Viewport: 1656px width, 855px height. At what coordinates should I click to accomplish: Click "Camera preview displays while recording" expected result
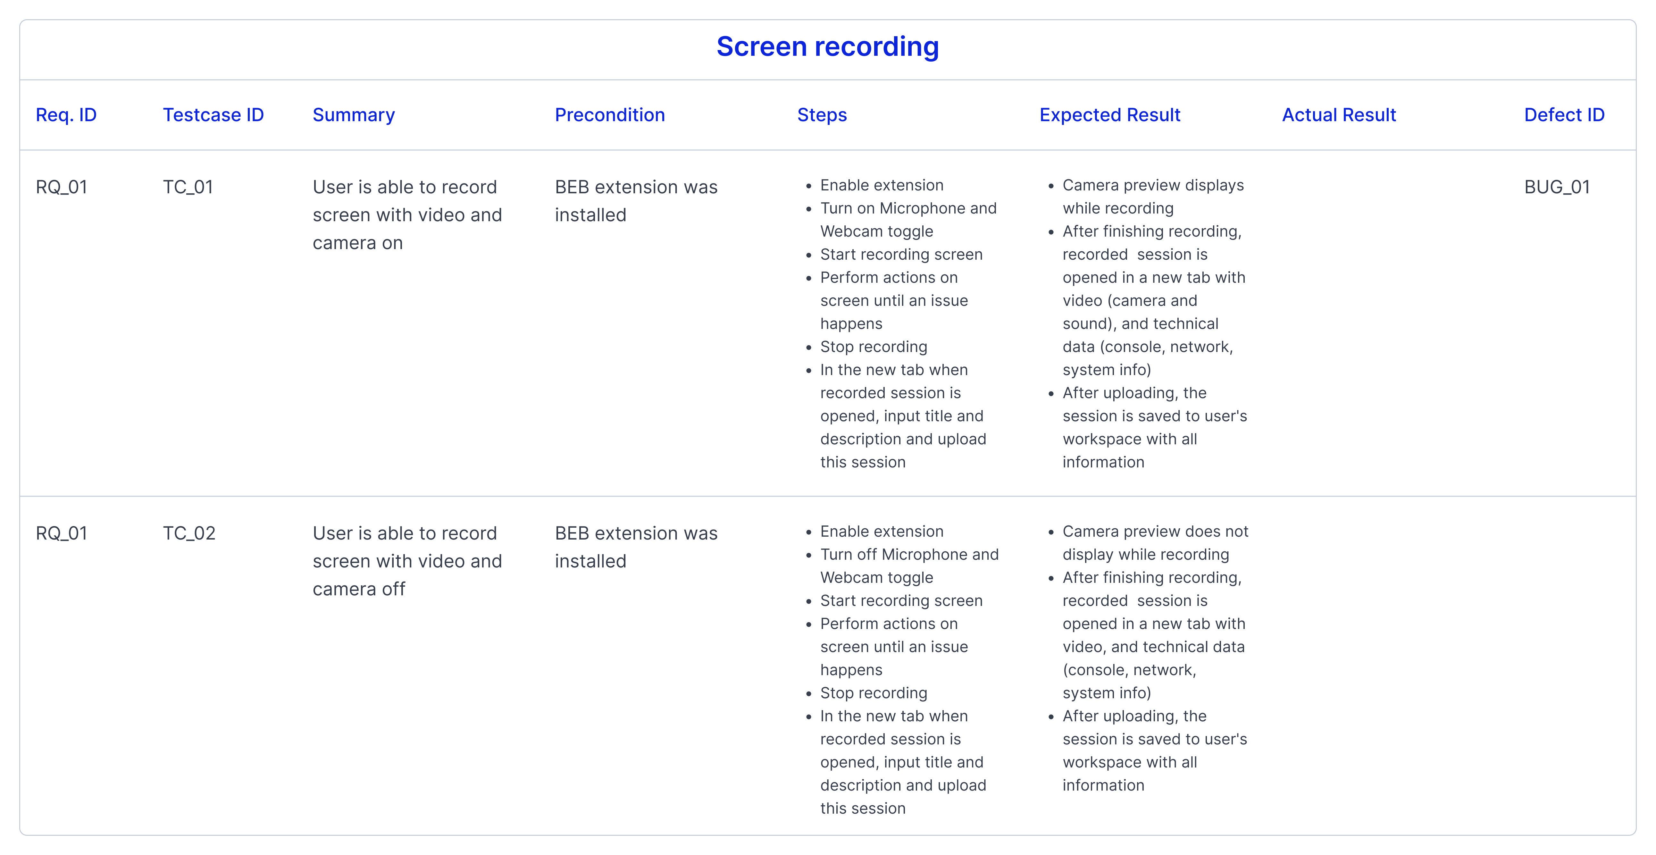1153,197
